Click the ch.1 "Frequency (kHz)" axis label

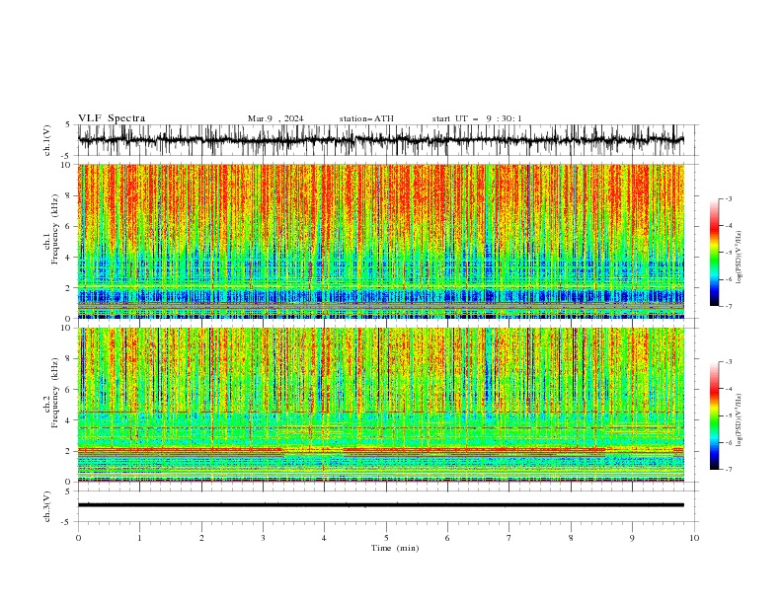pos(55,229)
